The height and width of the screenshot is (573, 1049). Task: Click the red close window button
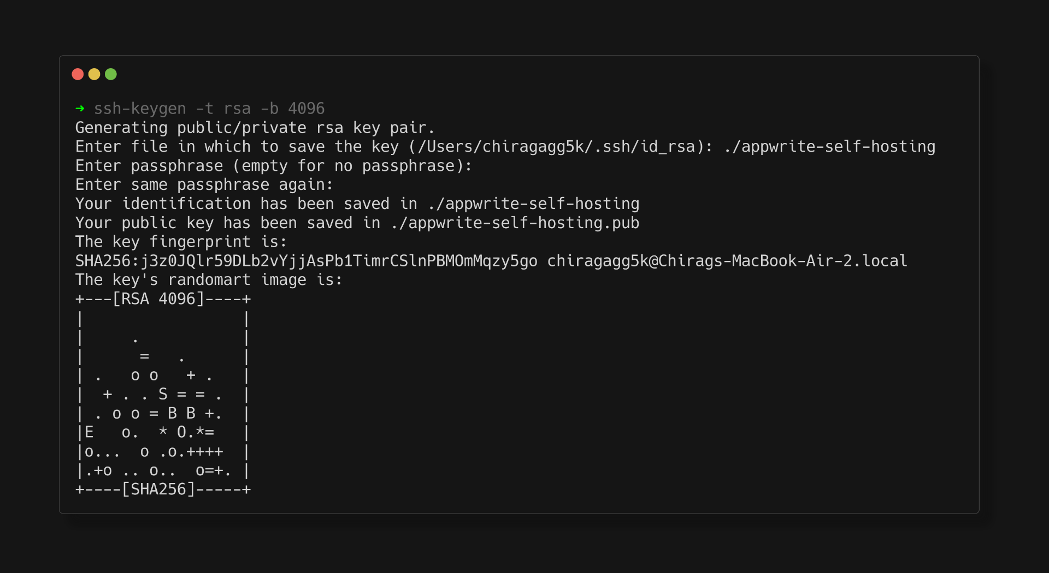coord(78,74)
